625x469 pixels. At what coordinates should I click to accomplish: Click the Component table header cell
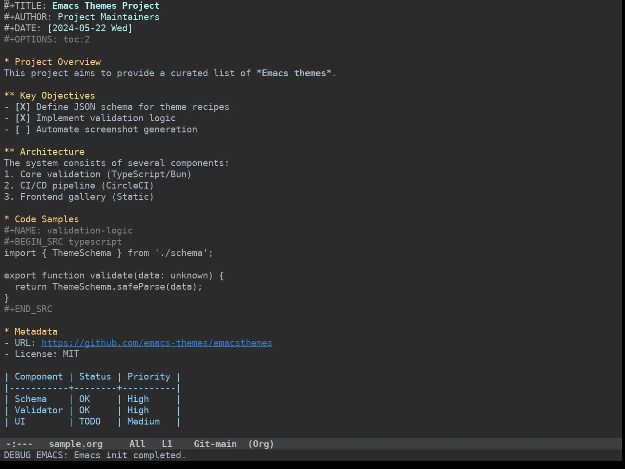tap(39, 377)
